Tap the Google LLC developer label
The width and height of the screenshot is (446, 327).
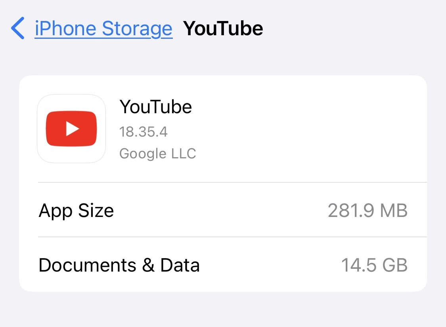coord(157,154)
